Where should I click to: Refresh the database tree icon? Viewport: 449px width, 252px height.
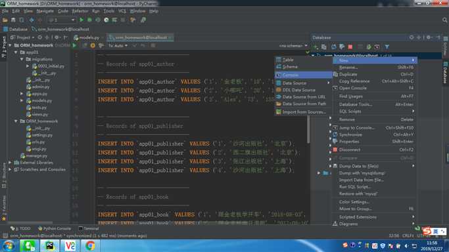tap(333, 47)
